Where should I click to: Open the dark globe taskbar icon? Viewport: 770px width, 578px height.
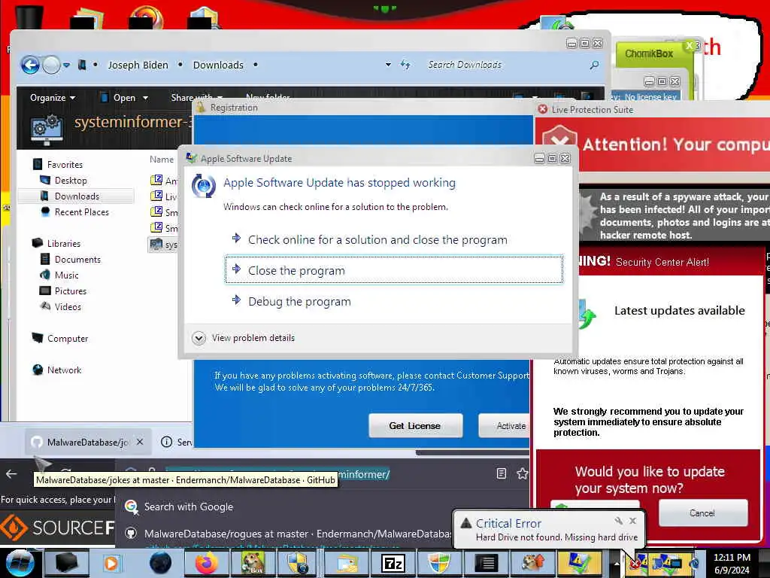click(x=160, y=563)
